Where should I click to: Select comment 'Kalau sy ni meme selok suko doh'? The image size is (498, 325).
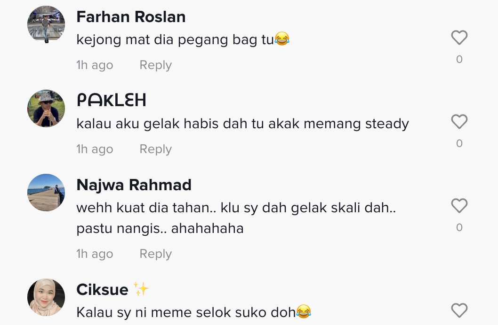tap(186, 312)
